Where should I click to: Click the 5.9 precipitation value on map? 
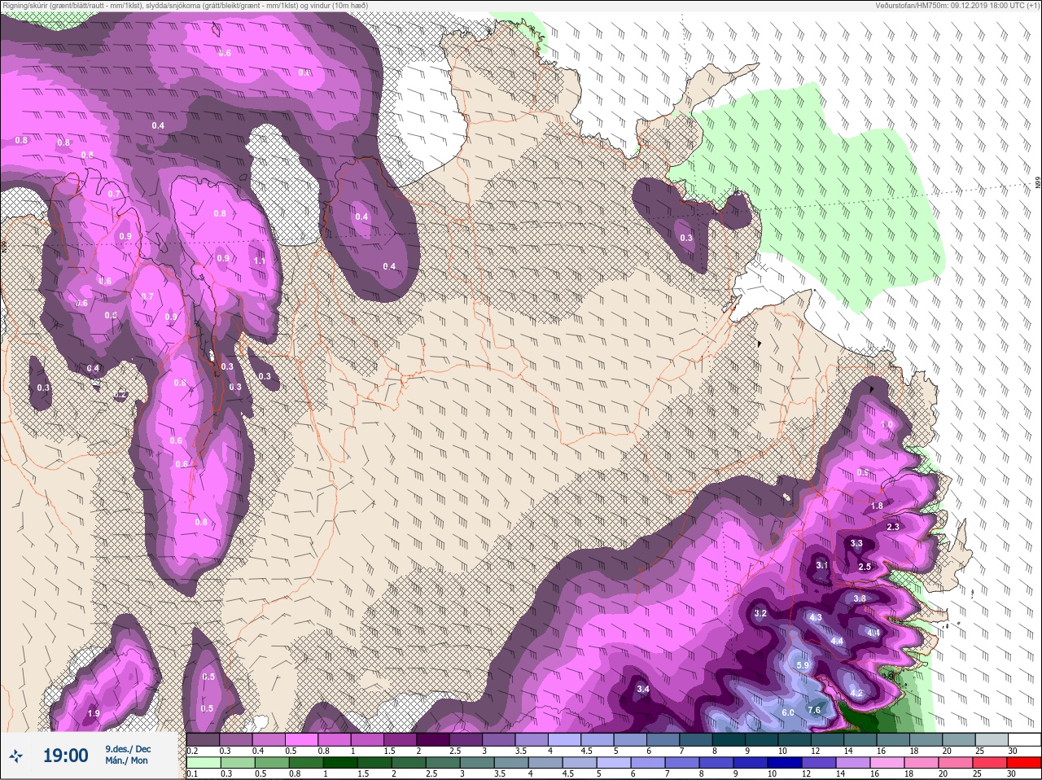803,665
